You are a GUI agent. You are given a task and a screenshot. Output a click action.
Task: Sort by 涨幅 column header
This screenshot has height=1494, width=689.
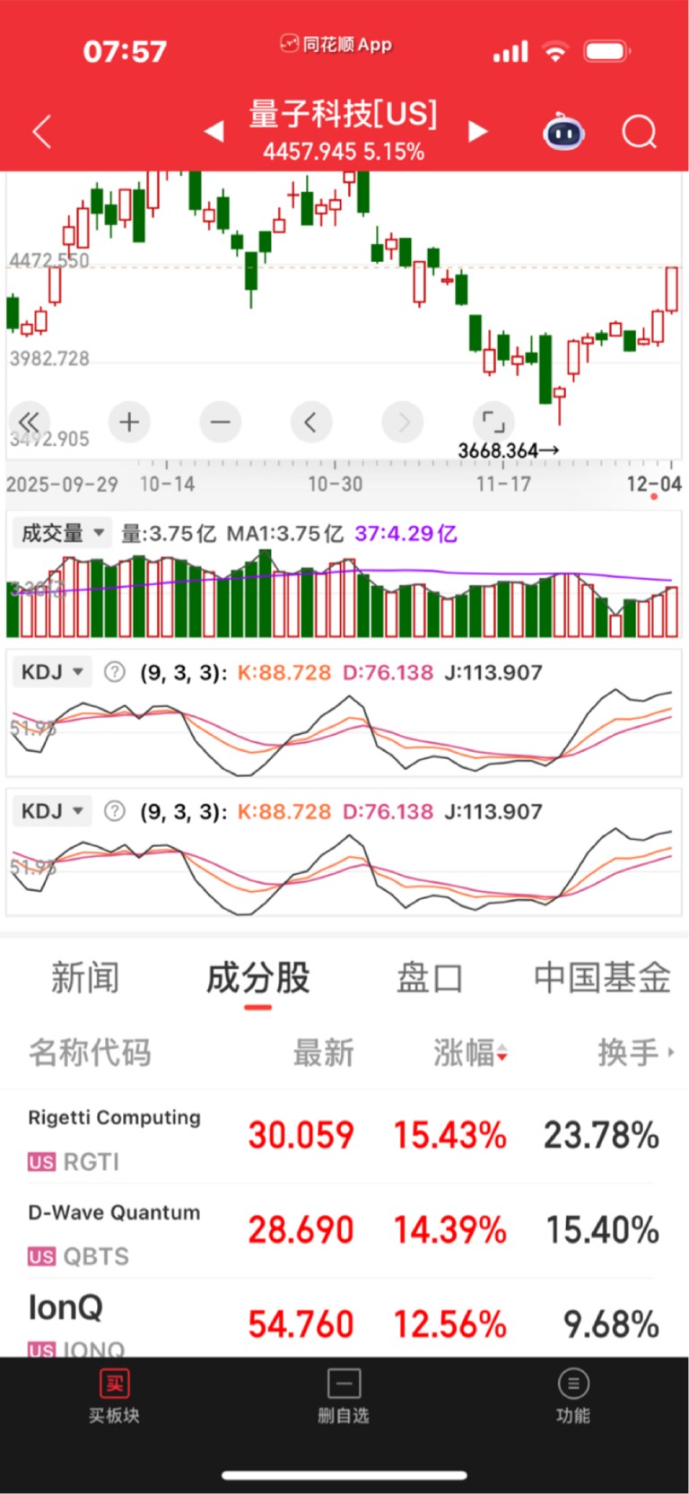point(471,1053)
